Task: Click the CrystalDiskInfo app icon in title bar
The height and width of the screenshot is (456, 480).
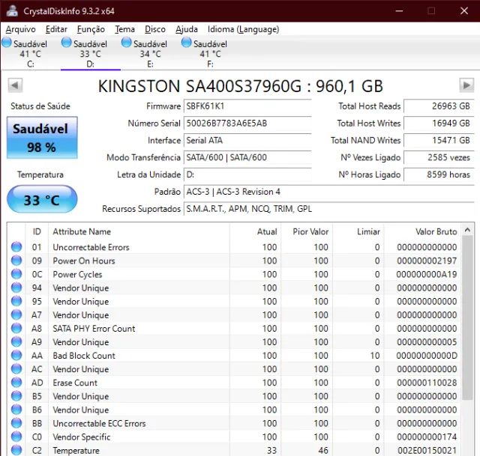Action: click(x=12, y=11)
